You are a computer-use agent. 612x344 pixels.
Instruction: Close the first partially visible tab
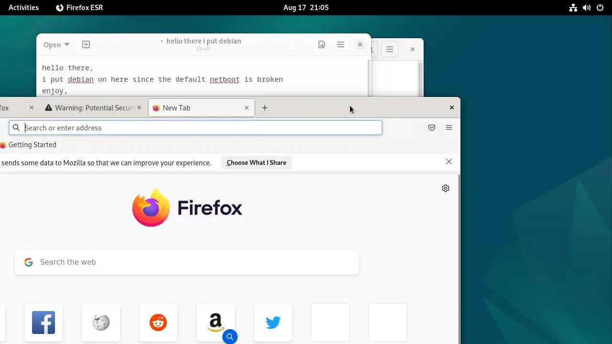(32, 108)
